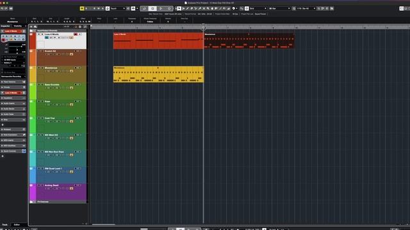Select the Erase tool
The width and height of the screenshot is (410, 230).
(x=192, y=8)
